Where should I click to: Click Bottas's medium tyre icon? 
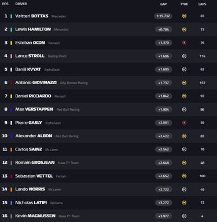click(x=184, y=16)
